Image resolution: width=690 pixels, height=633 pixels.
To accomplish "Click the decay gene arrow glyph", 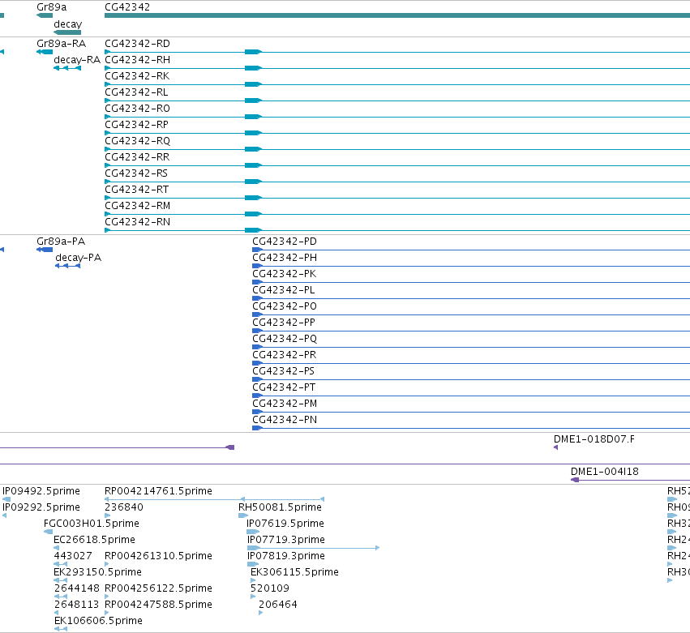I will click(67, 32).
